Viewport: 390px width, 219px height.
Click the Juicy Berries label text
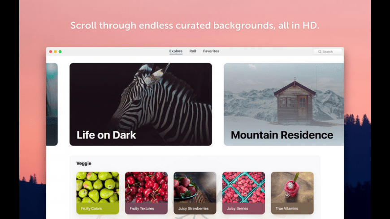point(237,209)
